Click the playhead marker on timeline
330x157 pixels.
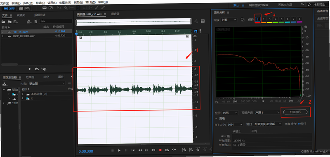click(76, 33)
